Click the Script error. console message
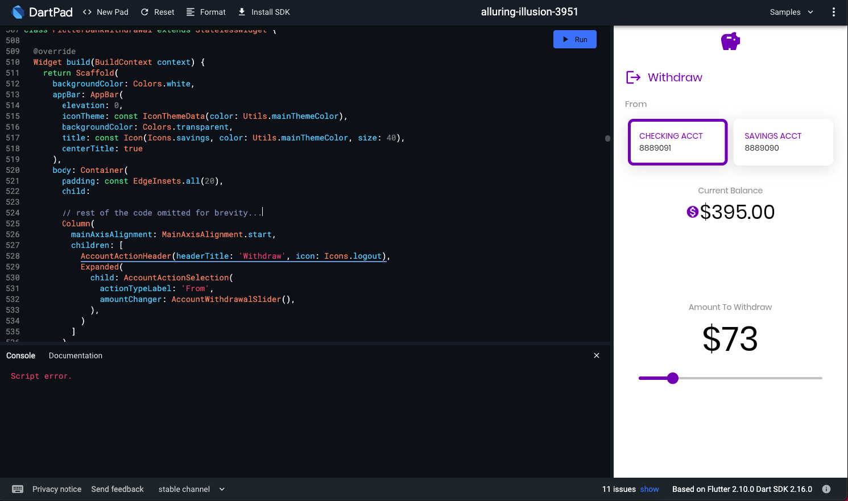Image resolution: width=848 pixels, height=501 pixels. click(41, 376)
